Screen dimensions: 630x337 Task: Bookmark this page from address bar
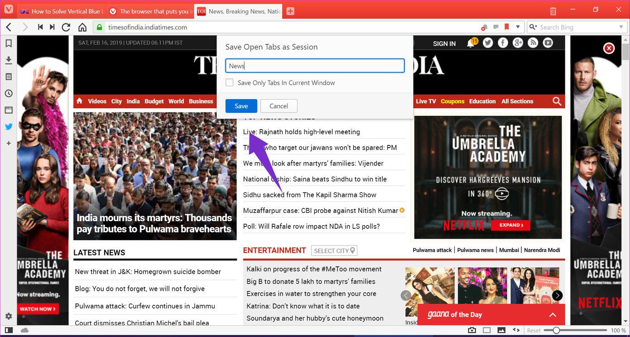506,27
